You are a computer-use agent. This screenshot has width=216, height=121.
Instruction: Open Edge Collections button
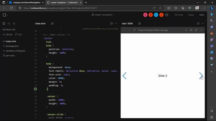coord(183,8)
